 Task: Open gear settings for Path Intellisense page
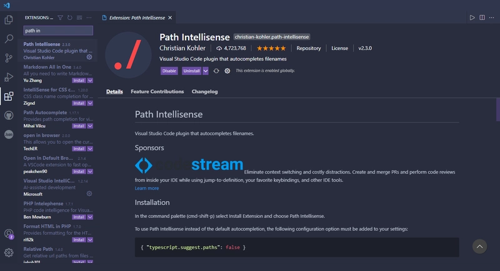227,71
